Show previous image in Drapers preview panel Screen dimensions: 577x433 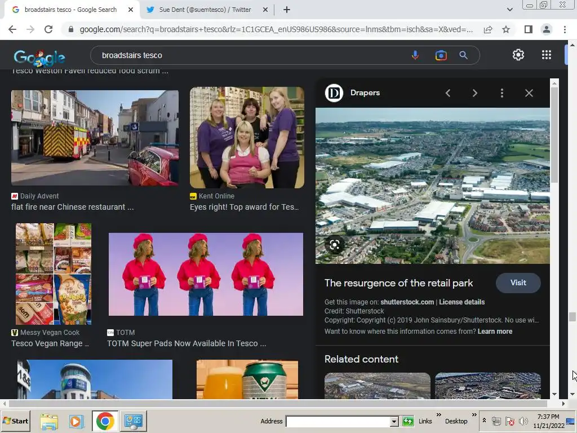pos(448,93)
